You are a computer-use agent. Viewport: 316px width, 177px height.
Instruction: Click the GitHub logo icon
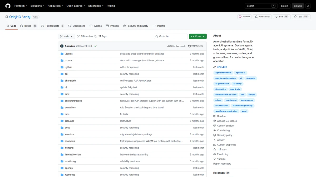8,6
